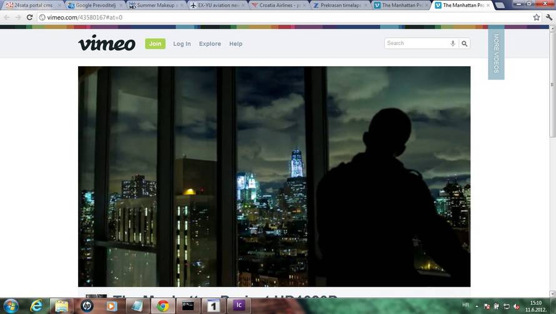Viewport: 556px width, 314px height.
Task: Click the volume speaker tray icon
Action: click(517, 306)
